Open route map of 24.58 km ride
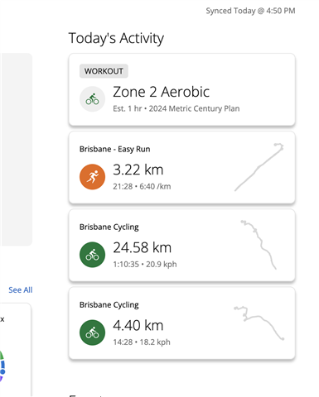Viewport: 319px width, 397px height. 259,245
